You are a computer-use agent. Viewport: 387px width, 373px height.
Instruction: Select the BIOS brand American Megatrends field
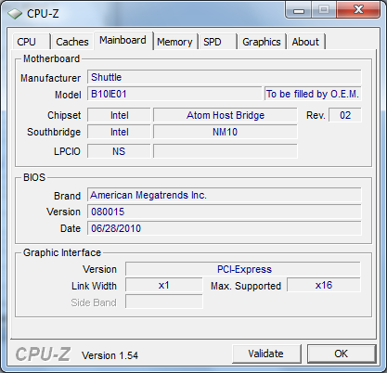pyautogui.click(x=224, y=195)
